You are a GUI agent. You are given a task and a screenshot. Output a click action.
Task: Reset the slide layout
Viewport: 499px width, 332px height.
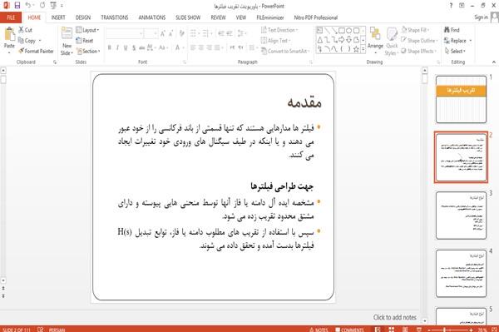pyautogui.click(x=85, y=41)
